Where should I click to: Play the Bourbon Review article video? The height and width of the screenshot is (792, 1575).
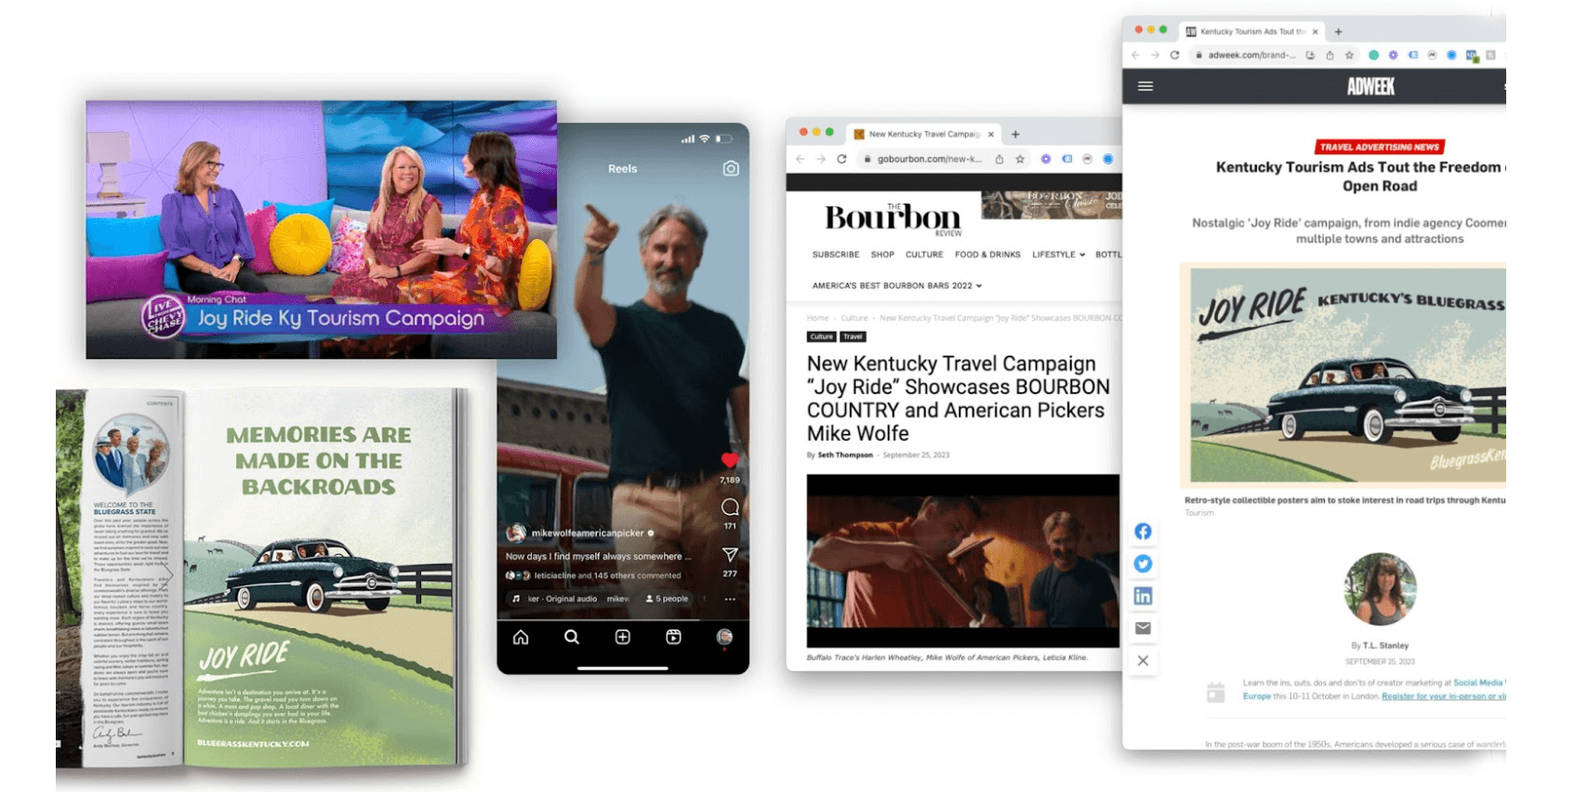click(x=963, y=561)
